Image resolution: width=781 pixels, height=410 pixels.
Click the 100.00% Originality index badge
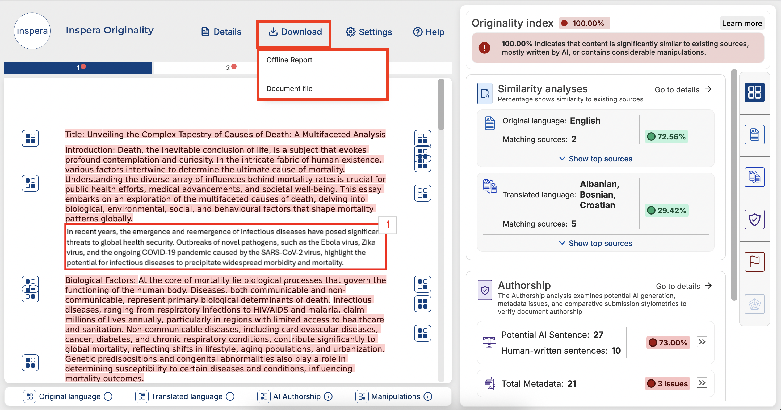click(x=584, y=23)
